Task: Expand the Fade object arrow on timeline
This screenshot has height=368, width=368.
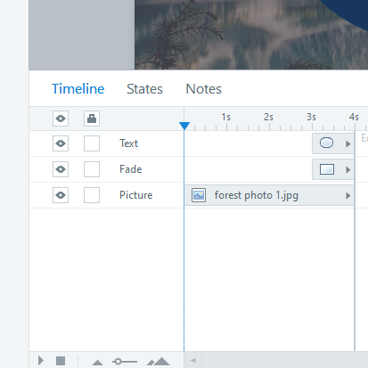Action: pyautogui.click(x=348, y=169)
